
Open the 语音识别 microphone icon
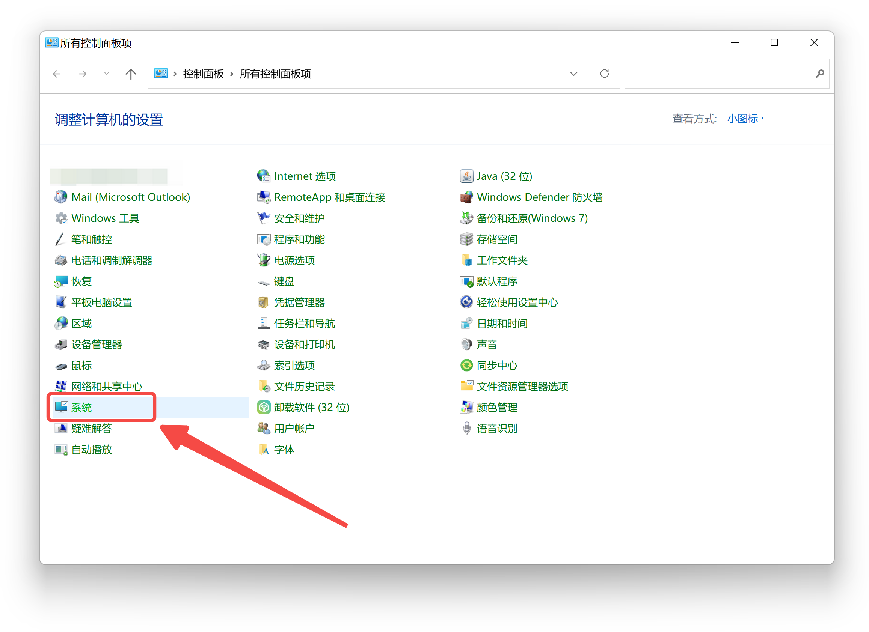click(x=466, y=428)
